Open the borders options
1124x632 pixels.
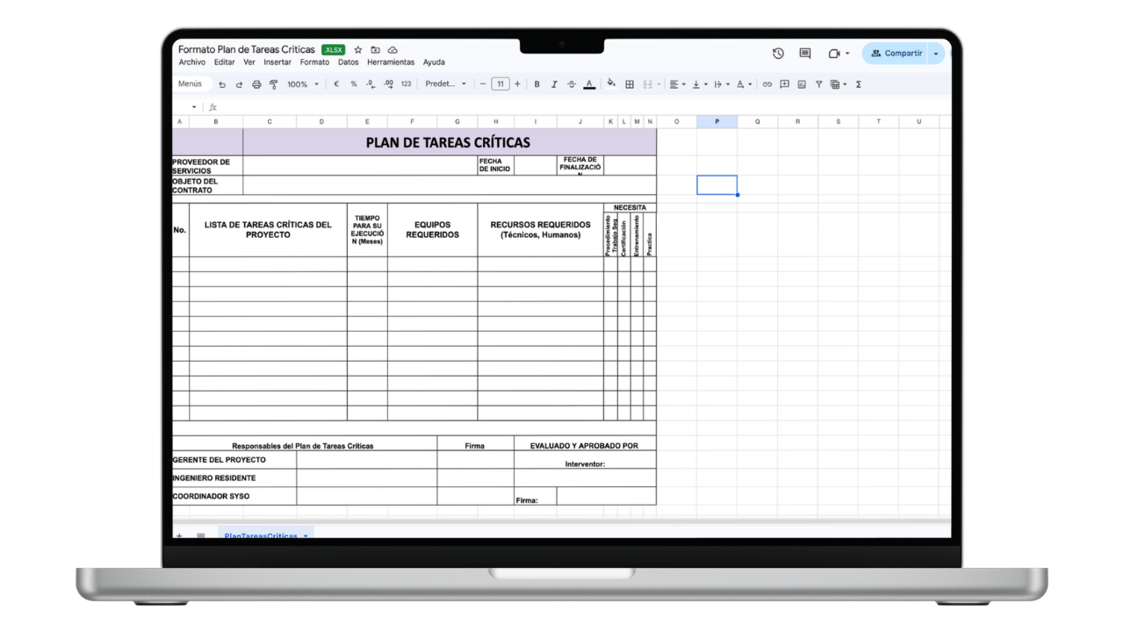[630, 84]
